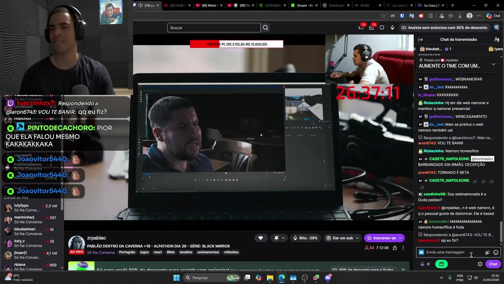
Task: Open browser downloads arrow icon
Action: (x=460, y=16)
